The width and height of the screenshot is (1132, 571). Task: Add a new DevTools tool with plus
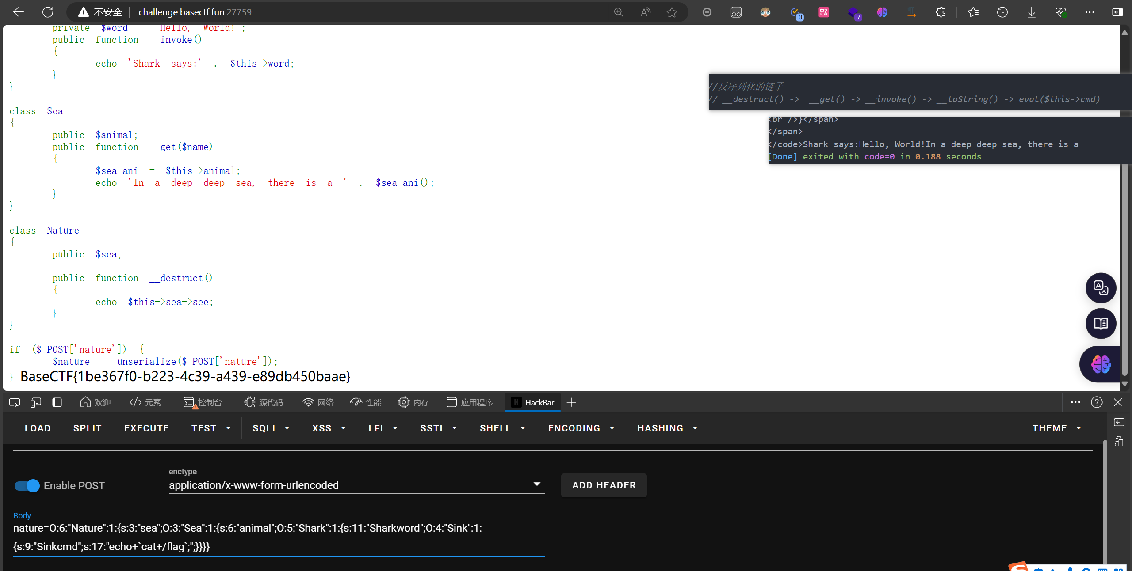[x=571, y=402]
